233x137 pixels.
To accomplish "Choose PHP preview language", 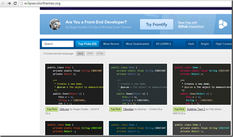I will click(90, 54).
